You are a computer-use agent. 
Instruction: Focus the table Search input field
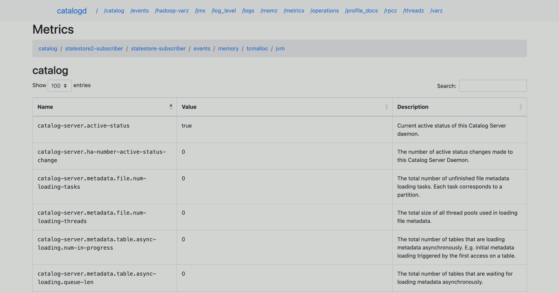coord(493,86)
